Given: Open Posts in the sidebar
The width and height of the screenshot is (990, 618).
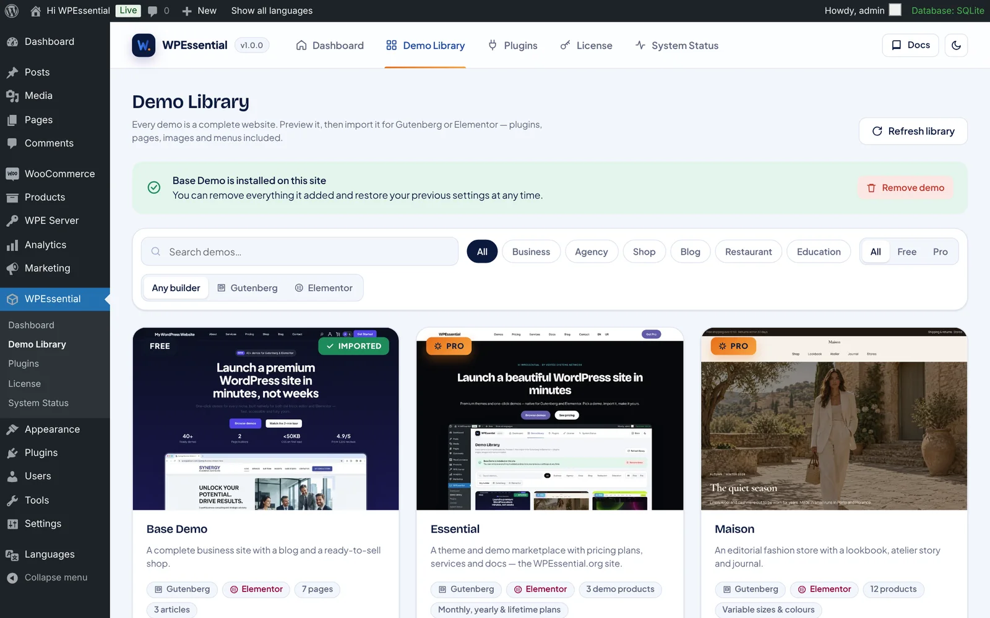Looking at the screenshot, I should [x=55, y=72].
